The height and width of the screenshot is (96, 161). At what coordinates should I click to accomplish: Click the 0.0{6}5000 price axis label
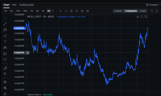pyautogui.click(x=19, y=46)
